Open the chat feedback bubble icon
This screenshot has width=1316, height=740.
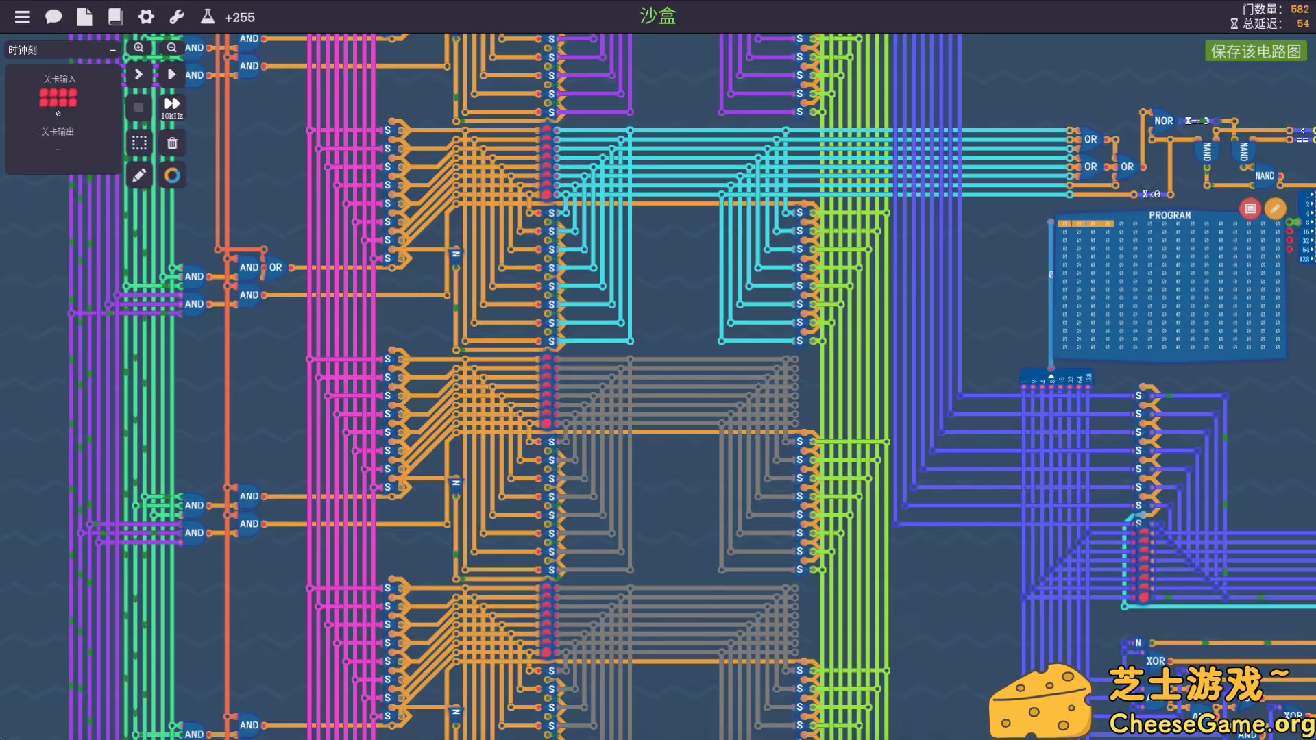pos(53,16)
